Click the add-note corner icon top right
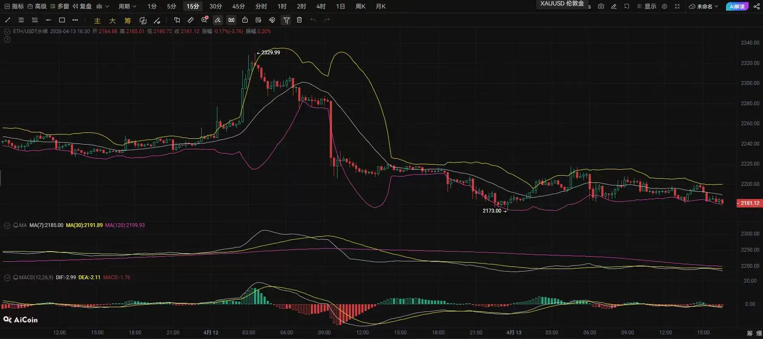 click(x=626, y=6)
